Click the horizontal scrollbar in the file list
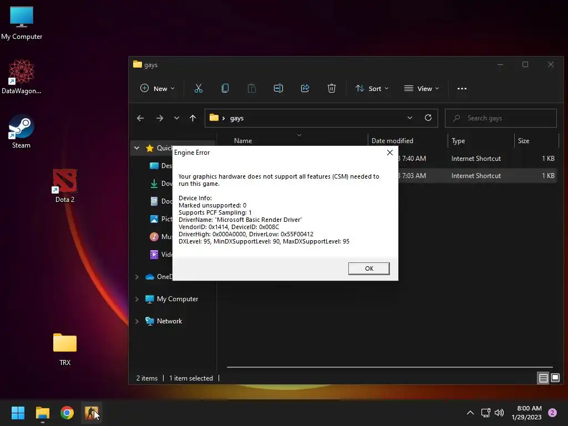The width and height of the screenshot is (568, 426). pos(390,367)
